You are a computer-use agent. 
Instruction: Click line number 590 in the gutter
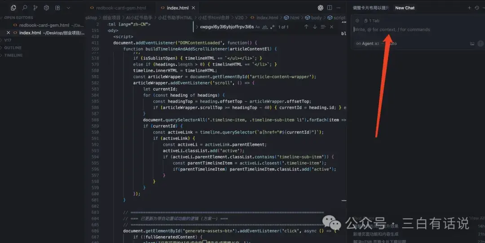[x=95, y=132]
